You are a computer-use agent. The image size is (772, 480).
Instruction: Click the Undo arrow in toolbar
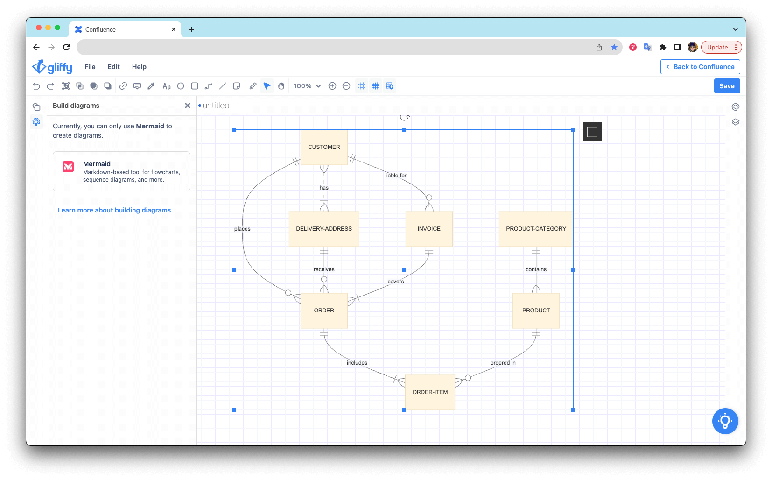point(36,86)
